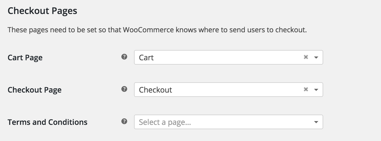Expand Checkout Page dropdown using its arrow
381x141 pixels.
[x=316, y=90]
